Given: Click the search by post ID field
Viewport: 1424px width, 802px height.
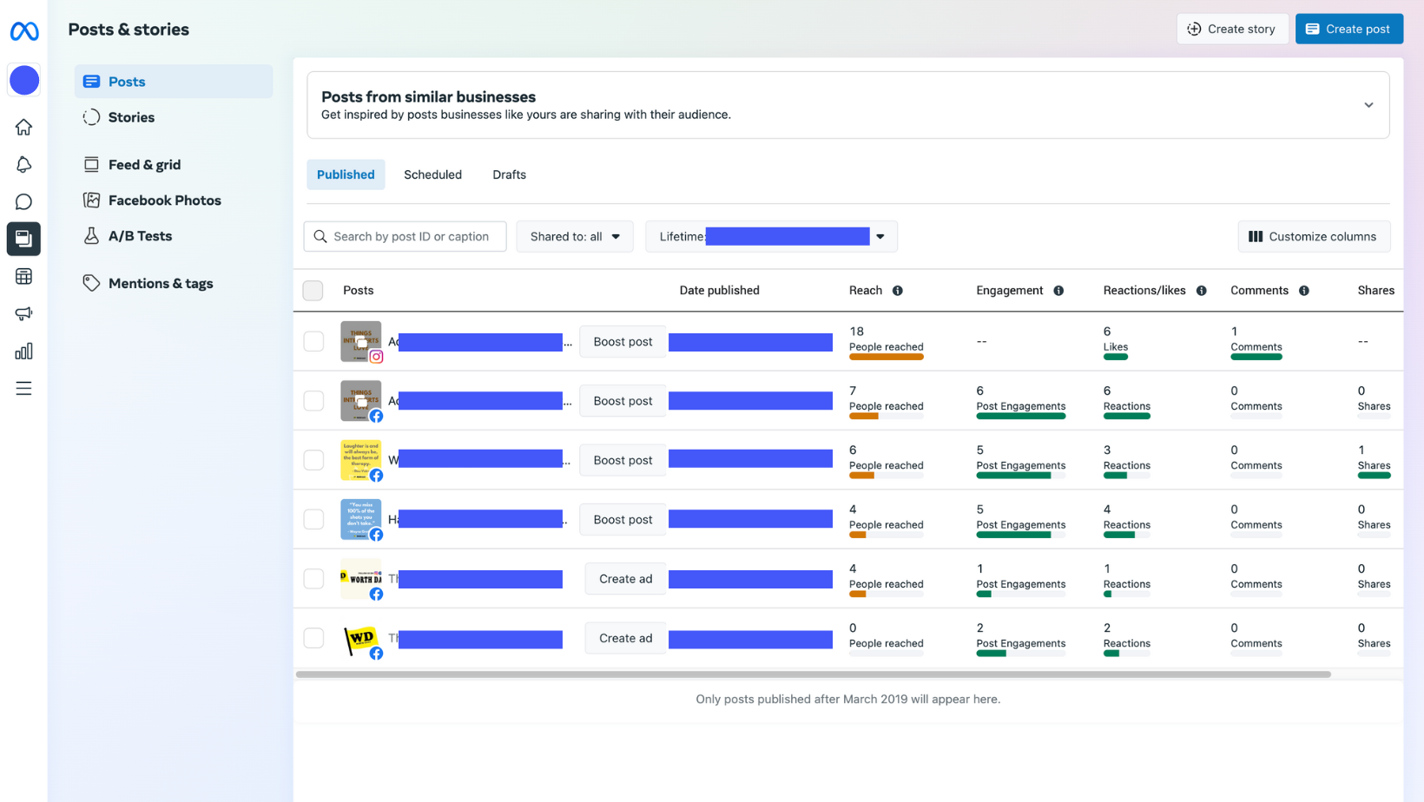Looking at the screenshot, I should (405, 236).
